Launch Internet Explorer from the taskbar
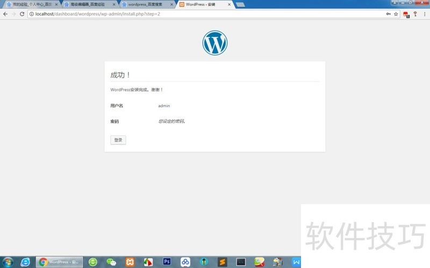The width and height of the screenshot is (430, 268). pos(25,262)
